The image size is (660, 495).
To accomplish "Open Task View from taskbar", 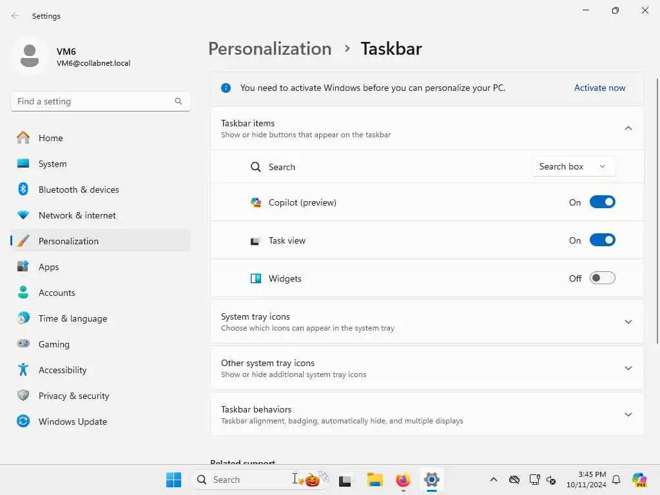I will coord(345,480).
